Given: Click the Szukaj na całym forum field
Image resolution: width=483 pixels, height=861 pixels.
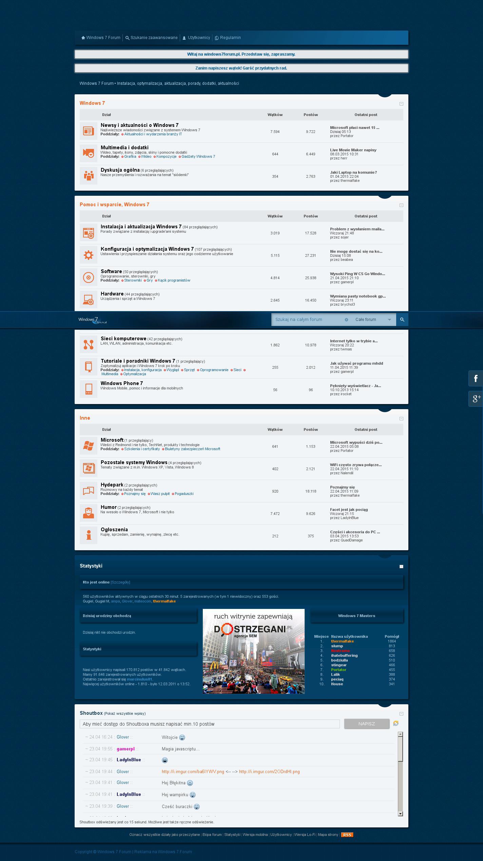Looking at the screenshot, I should 308,320.
